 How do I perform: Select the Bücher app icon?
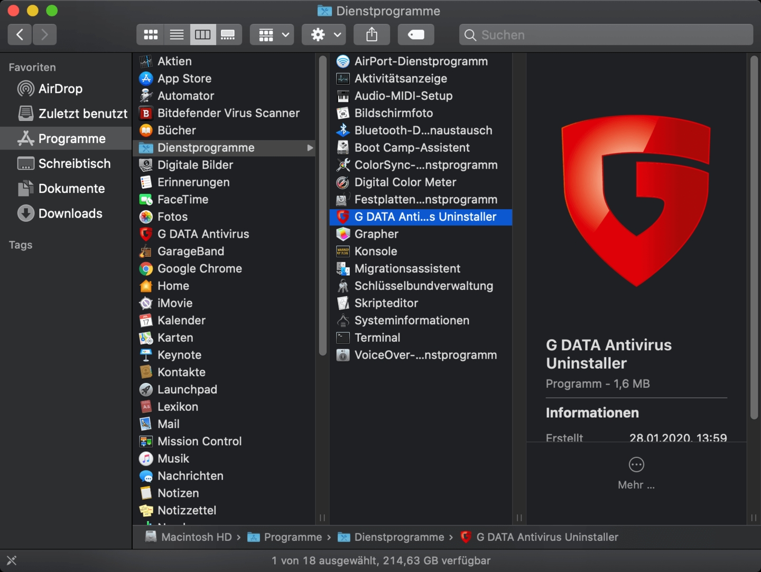click(146, 130)
